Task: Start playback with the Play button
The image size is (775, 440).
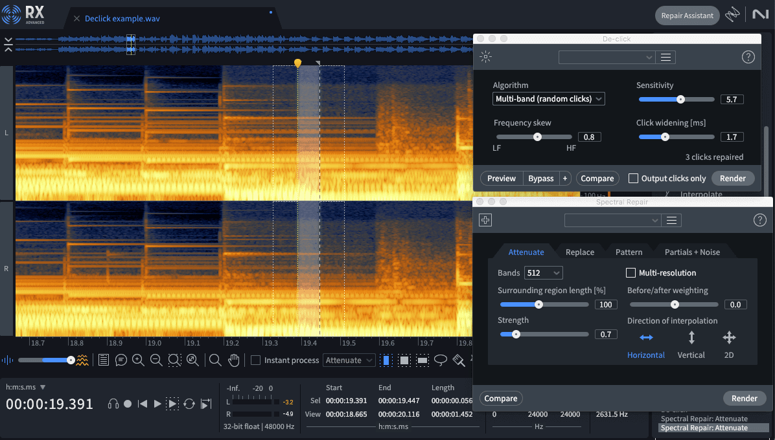Action: point(157,404)
